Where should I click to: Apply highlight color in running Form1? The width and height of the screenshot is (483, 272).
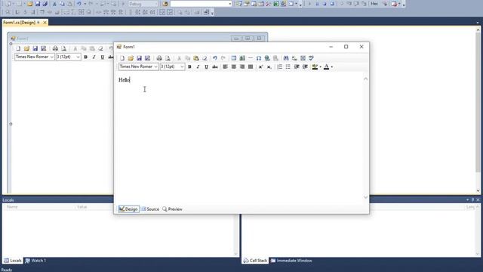[315, 67]
